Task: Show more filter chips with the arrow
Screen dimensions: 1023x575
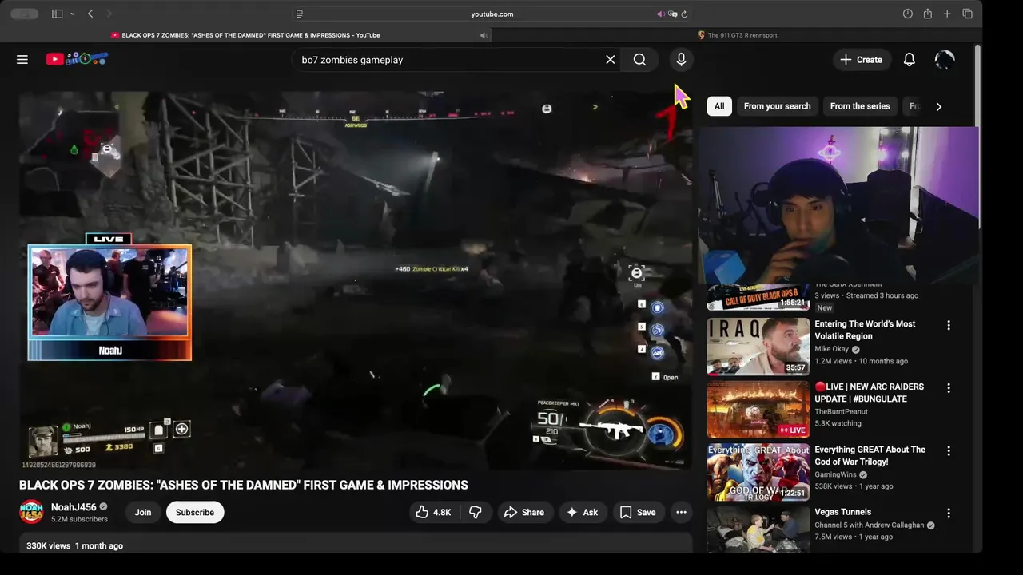Action: point(938,106)
